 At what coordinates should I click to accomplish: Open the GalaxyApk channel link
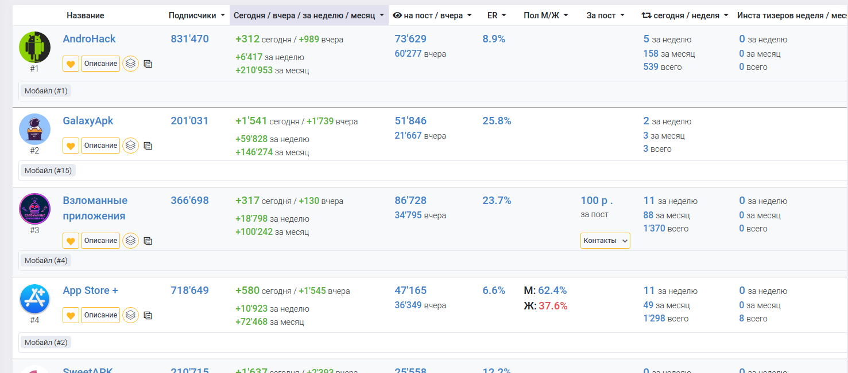pos(88,121)
